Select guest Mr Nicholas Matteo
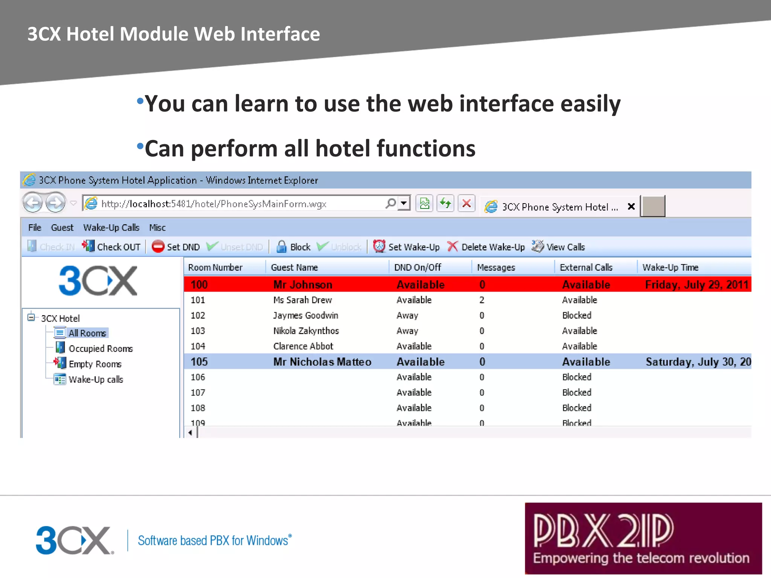This screenshot has height=578, width=771. click(x=322, y=362)
